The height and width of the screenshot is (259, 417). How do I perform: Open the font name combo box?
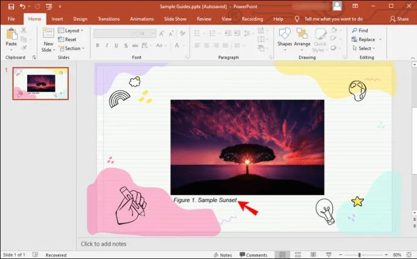point(115,33)
